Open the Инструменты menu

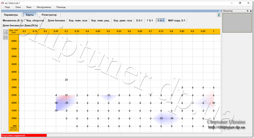coord(44,7)
